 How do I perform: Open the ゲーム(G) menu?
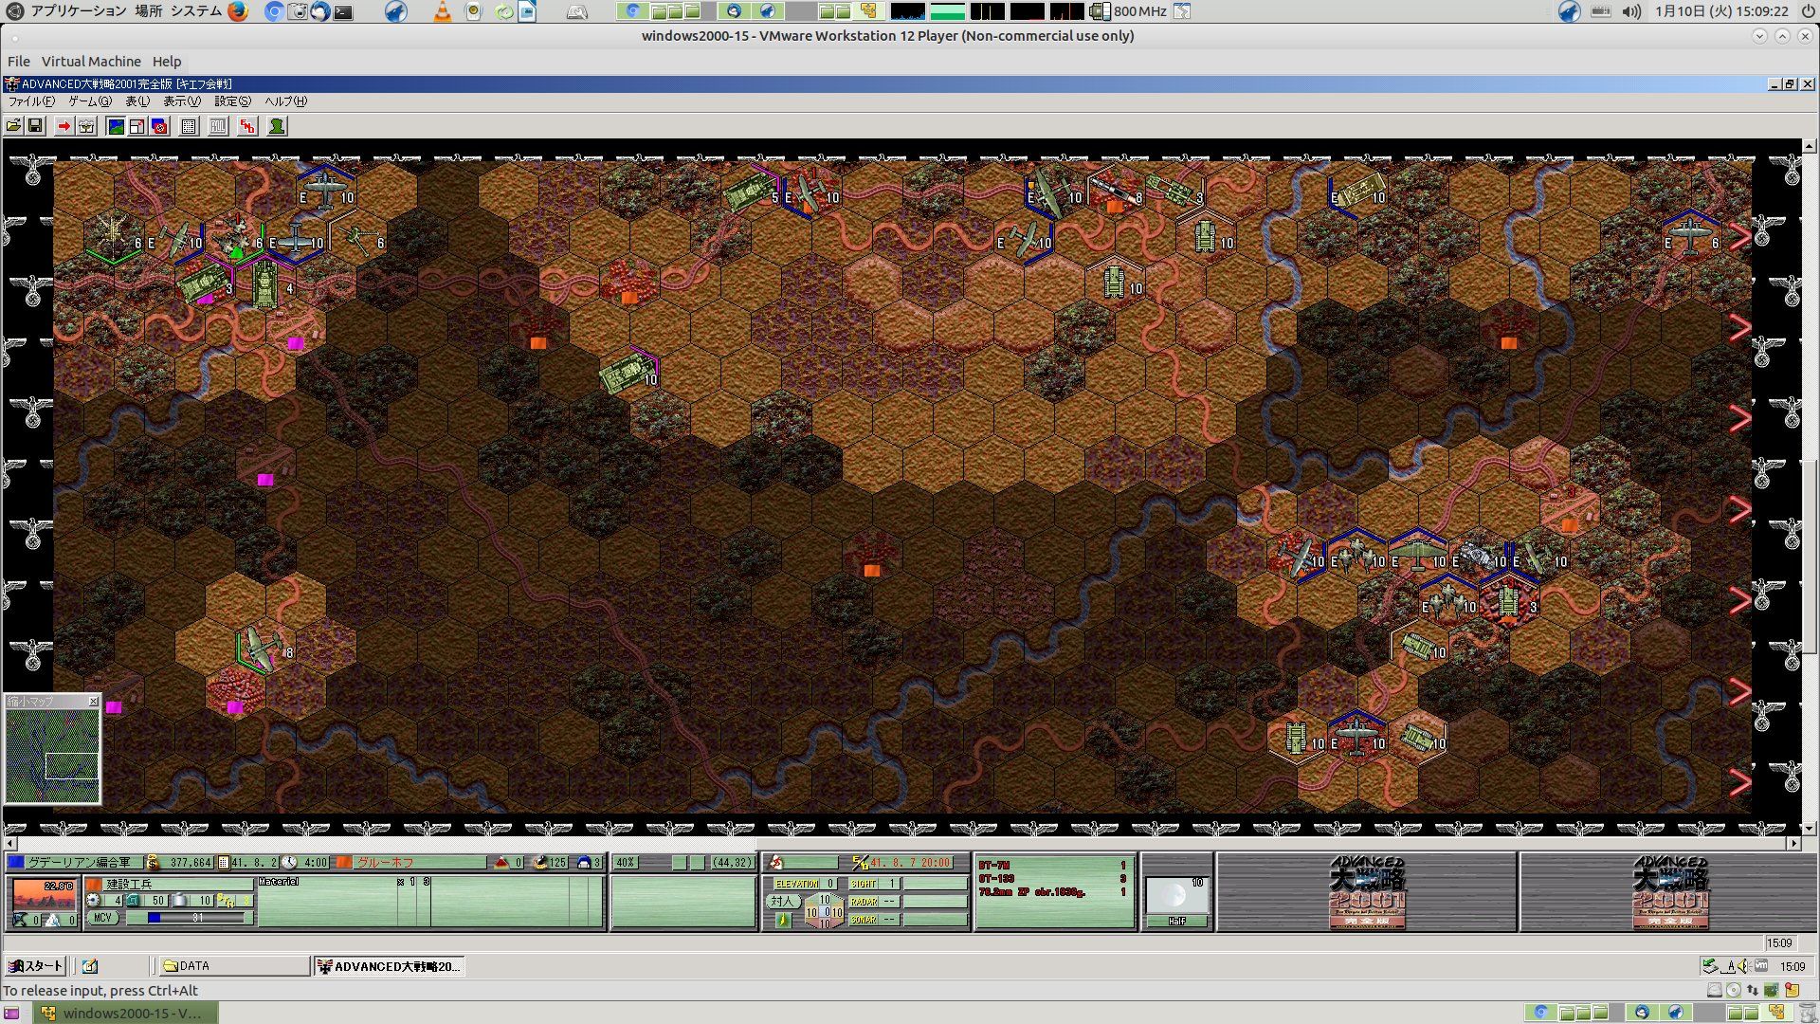(90, 101)
